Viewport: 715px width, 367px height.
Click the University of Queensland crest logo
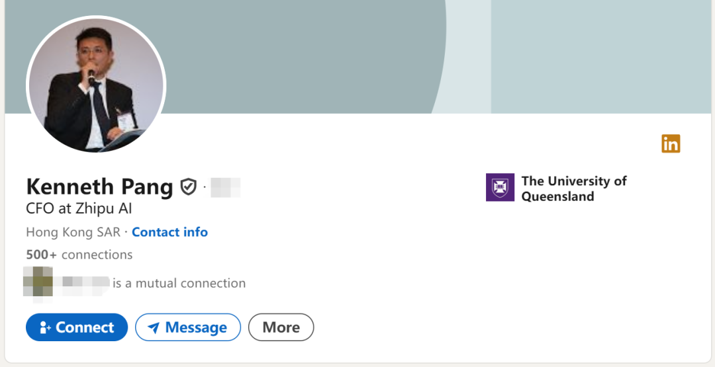500,187
